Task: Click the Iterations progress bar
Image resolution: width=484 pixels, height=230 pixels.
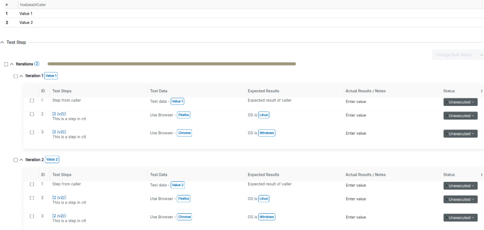Action: tap(172, 64)
